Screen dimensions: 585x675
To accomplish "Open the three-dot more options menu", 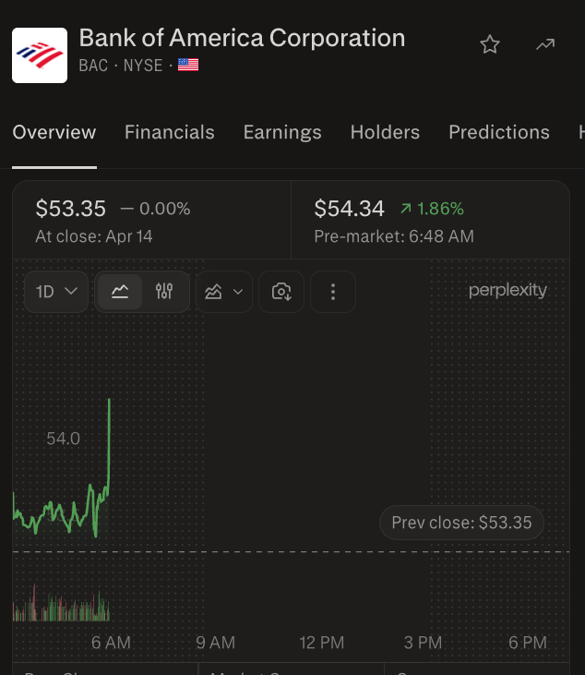I will tap(333, 292).
